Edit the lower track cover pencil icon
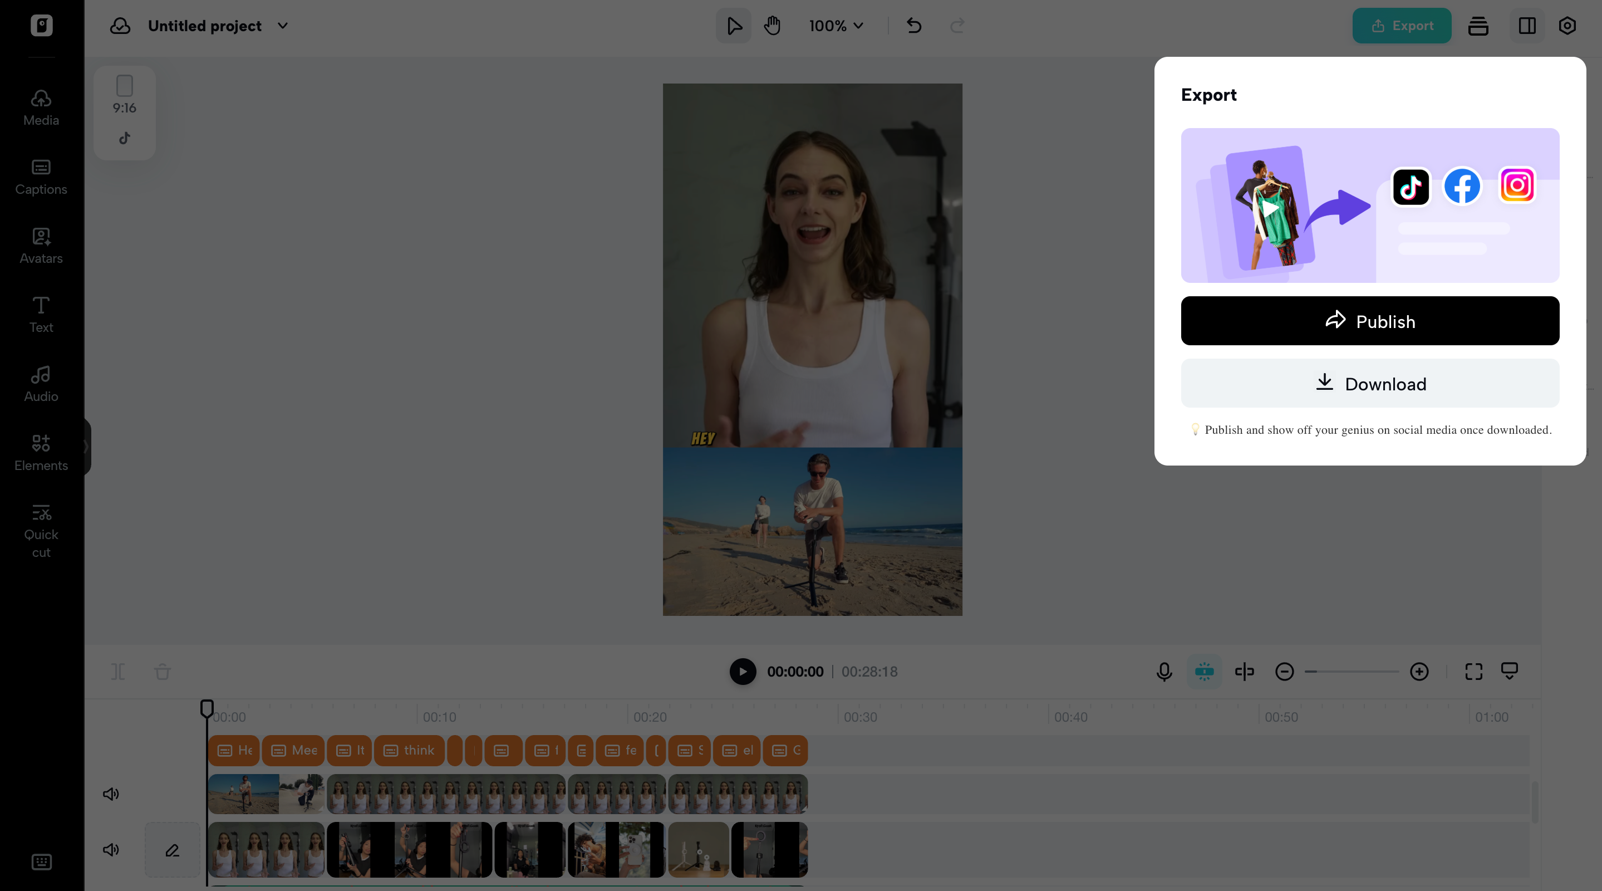This screenshot has width=1602, height=891. coord(172,850)
